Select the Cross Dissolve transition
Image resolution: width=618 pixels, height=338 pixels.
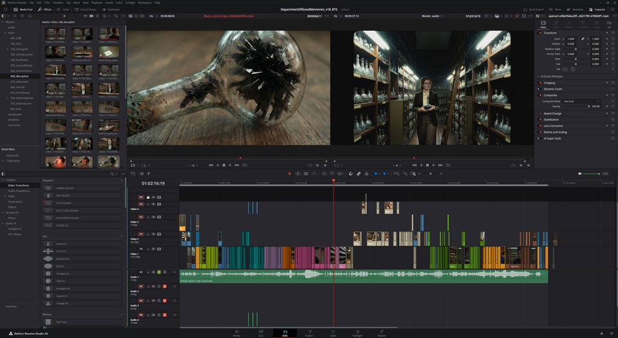pyautogui.click(x=82, y=203)
